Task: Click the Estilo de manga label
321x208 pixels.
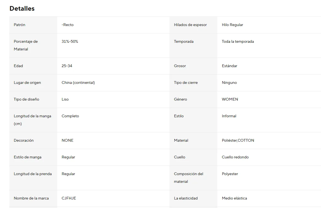Action: (x=28, y=157)
